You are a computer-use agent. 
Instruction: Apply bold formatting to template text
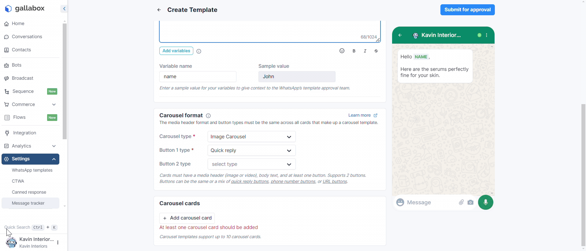pos(354,51)
